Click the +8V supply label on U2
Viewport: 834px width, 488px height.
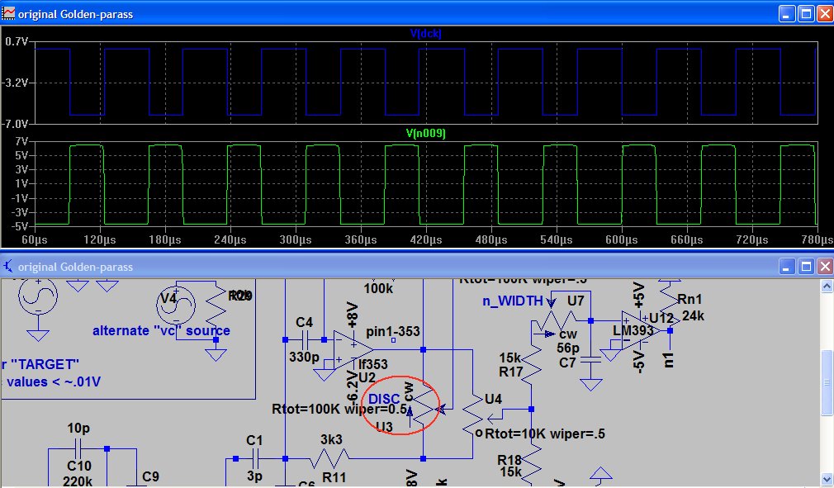tap(352, 315)
